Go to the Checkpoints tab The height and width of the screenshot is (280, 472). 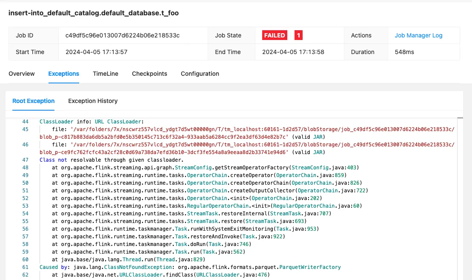coord(149,74)
